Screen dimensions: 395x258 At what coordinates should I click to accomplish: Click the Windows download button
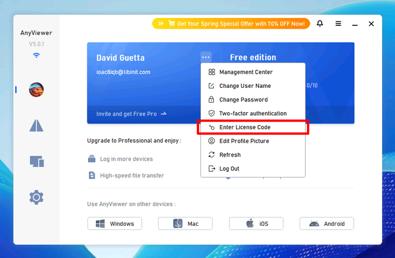point(115,224)
